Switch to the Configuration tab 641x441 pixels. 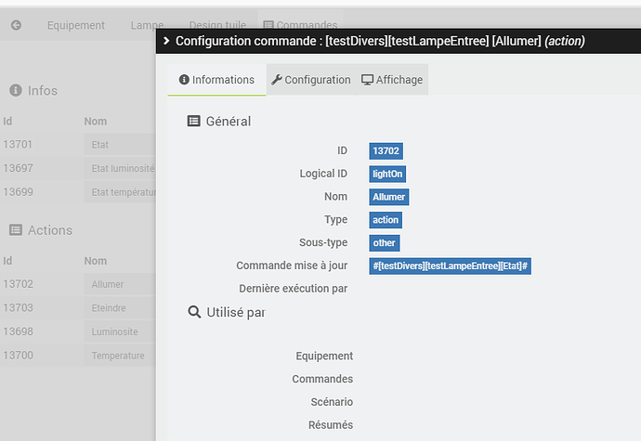310,80
